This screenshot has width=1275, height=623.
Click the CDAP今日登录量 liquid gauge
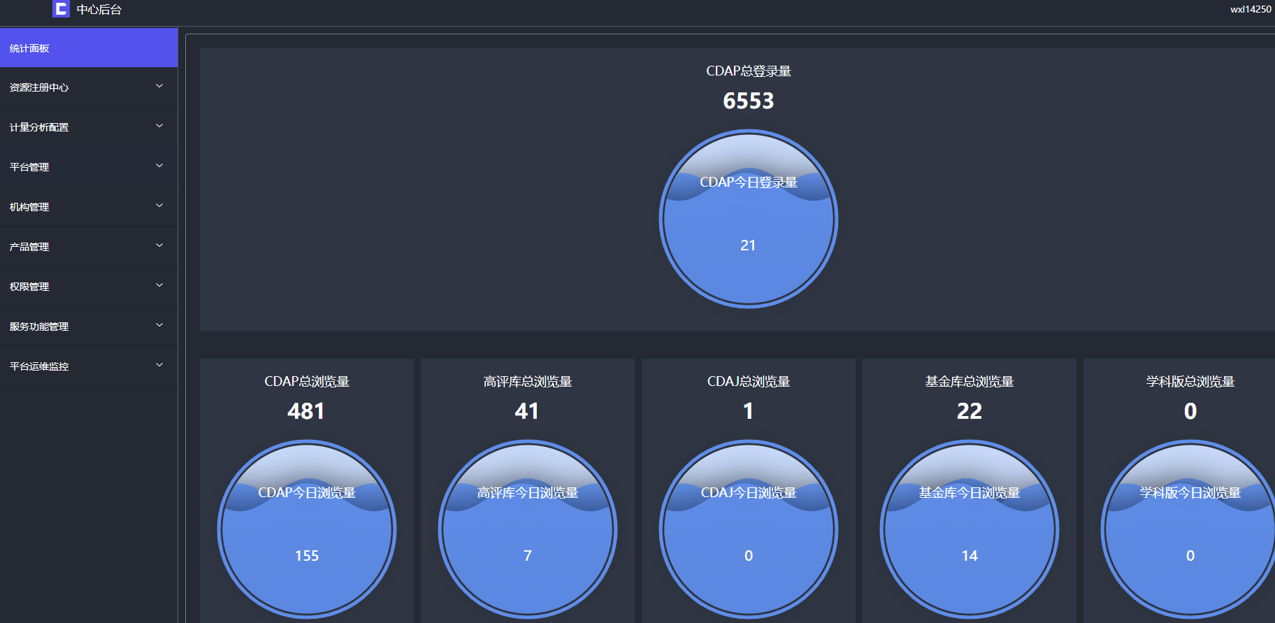(749, 219)
